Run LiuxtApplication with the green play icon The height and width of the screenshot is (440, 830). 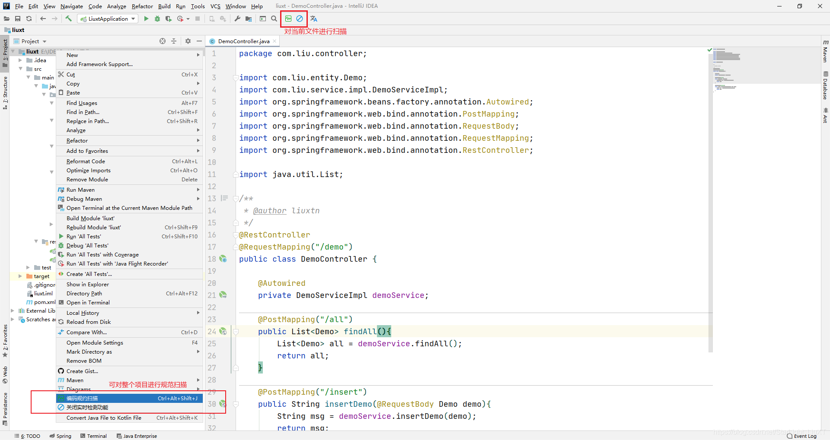click(146, 19)
